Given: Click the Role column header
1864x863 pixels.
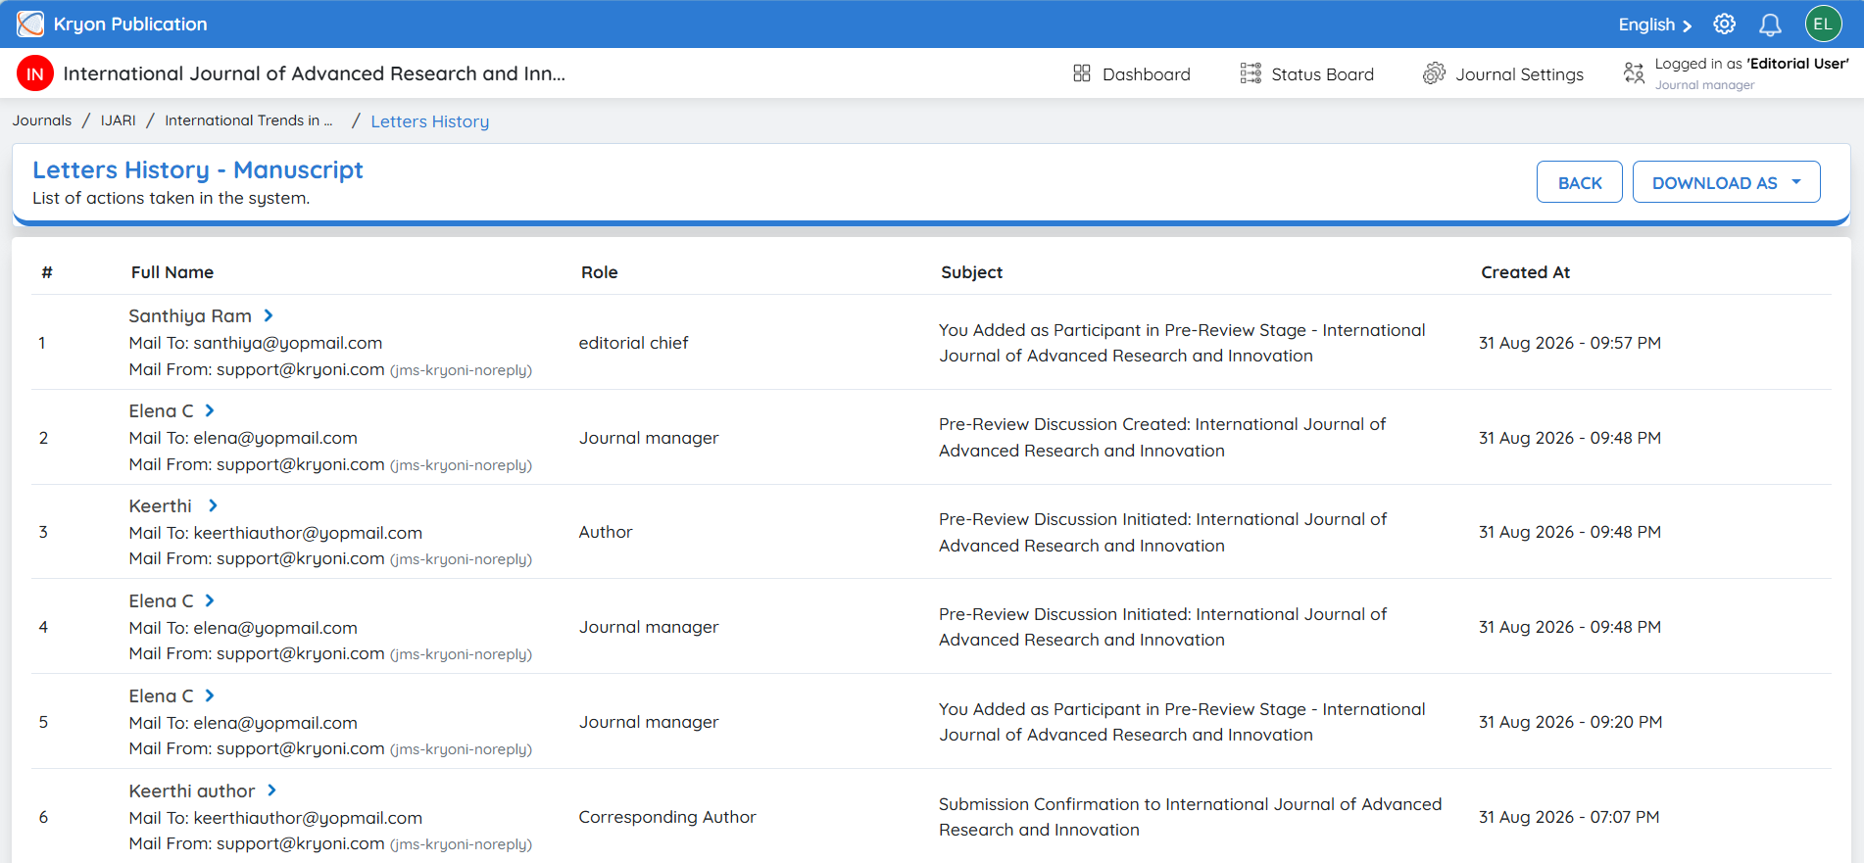Looking at the screenshot, I should pos(599,272).
